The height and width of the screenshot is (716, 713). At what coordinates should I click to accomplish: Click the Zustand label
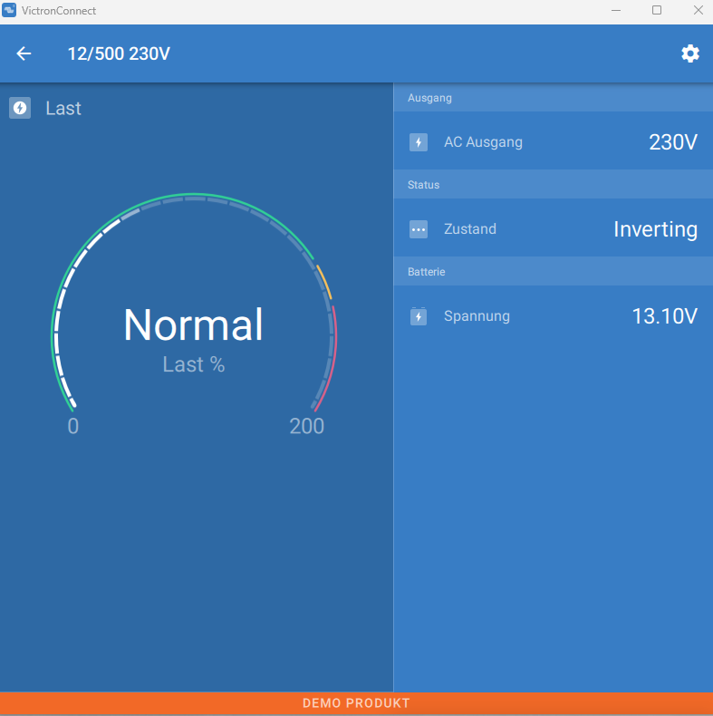click(x=469, y=228)
